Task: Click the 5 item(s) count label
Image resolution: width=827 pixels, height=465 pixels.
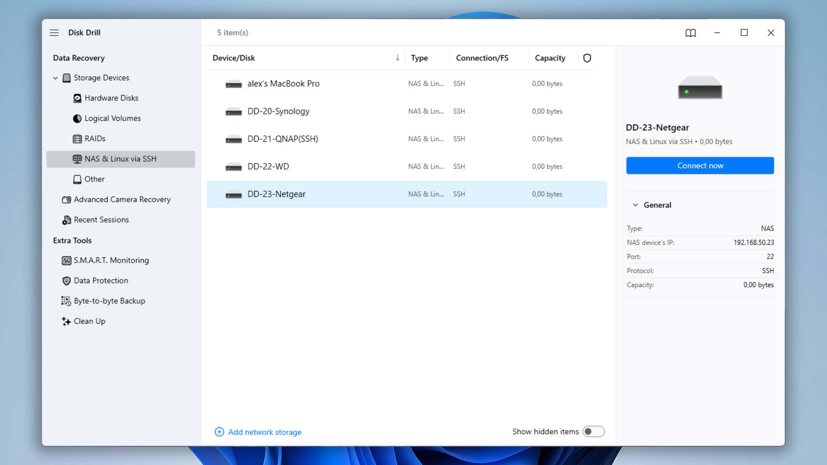Action: [x=232, y=33]
